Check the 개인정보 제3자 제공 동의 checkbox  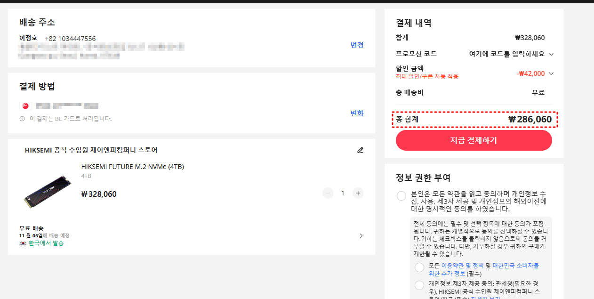point(419,285)
